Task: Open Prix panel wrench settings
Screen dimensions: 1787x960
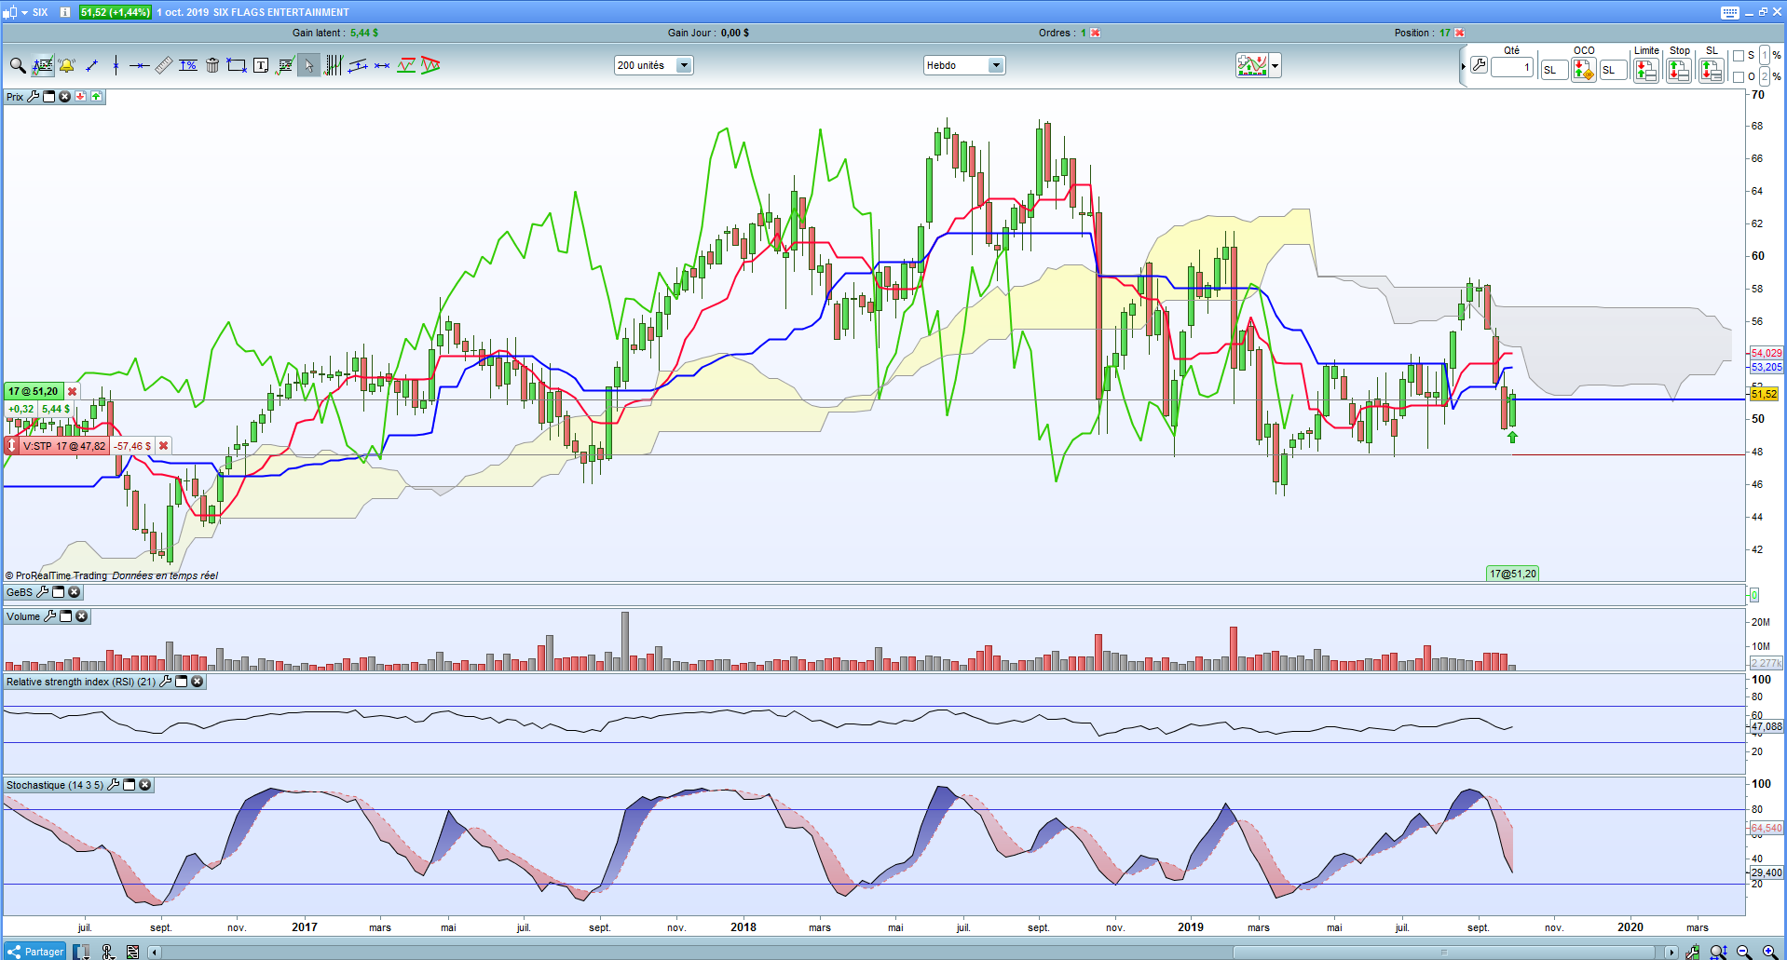Action: [34, 97]
